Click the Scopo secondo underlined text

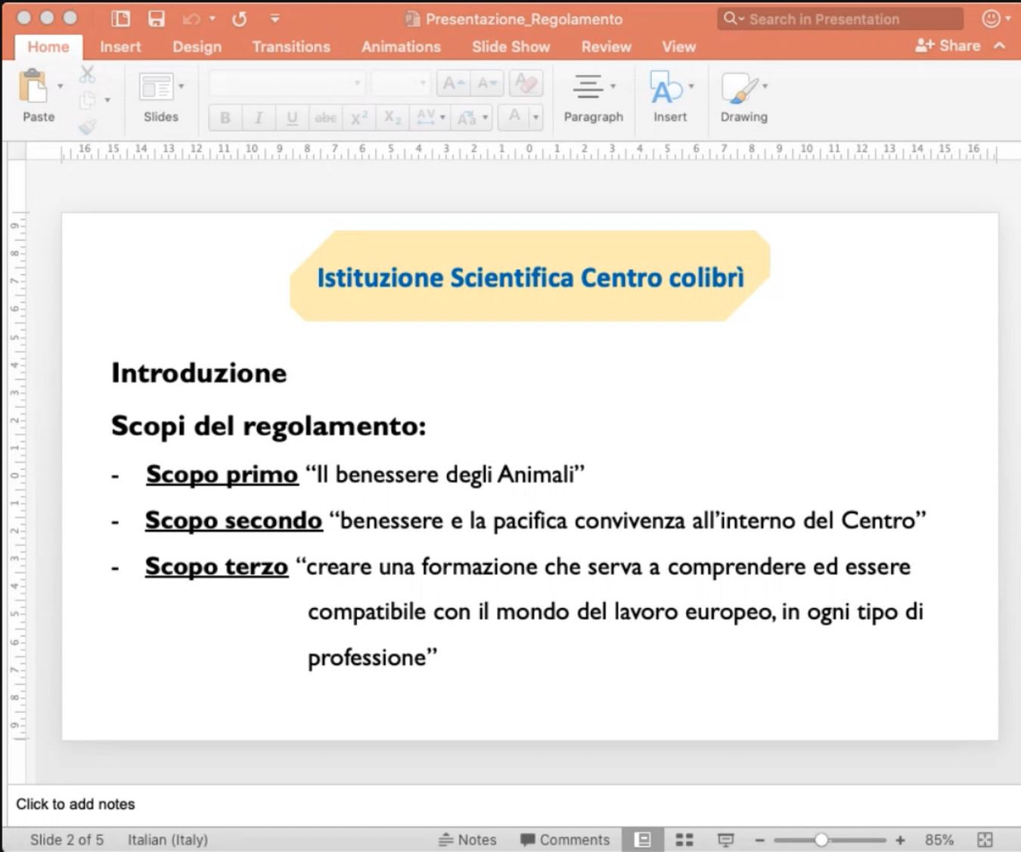point(234,520)
